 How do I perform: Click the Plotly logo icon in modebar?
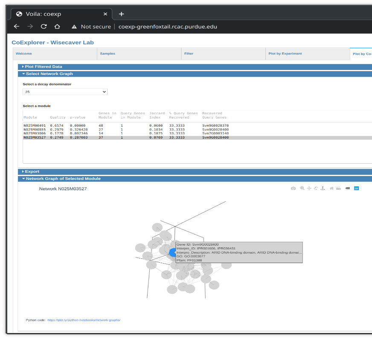[x=357, y=188]
